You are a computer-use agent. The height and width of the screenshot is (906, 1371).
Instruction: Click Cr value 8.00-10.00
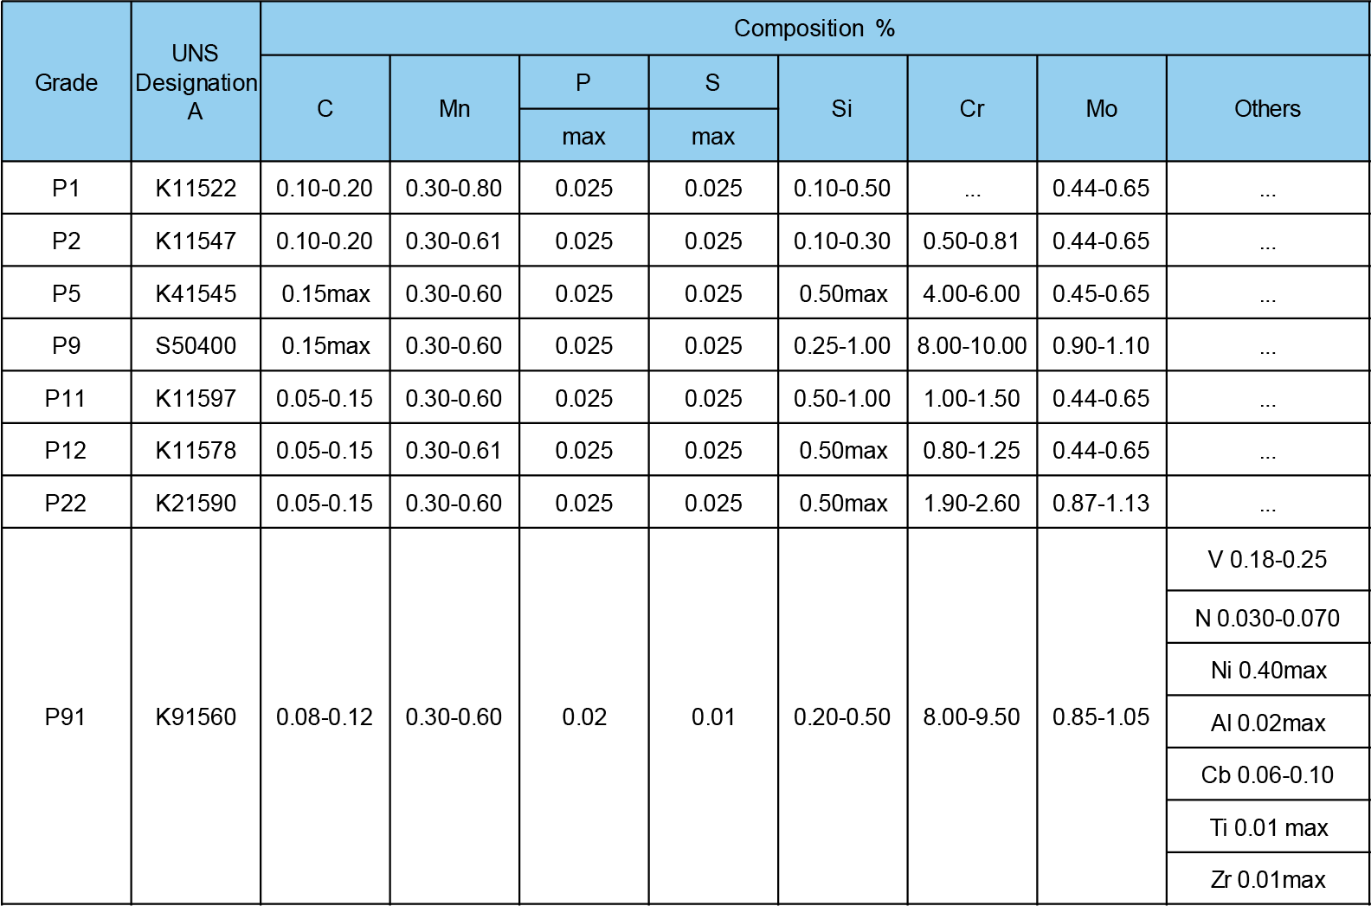(x=972, y=345)
